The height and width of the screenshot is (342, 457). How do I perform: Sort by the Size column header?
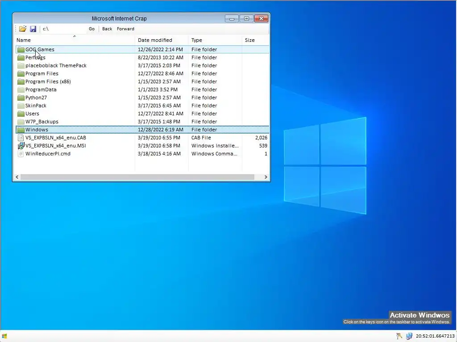[x=255, y=40]
